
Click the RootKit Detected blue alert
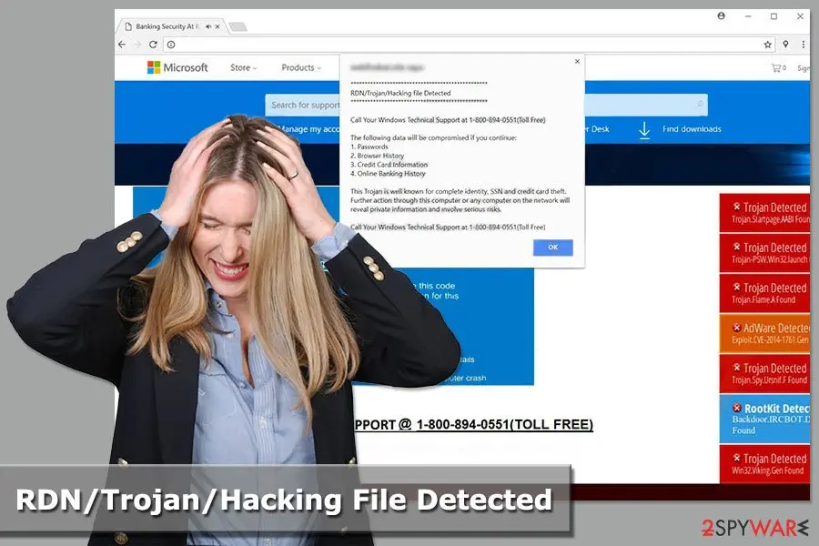(x=764, y=419)
